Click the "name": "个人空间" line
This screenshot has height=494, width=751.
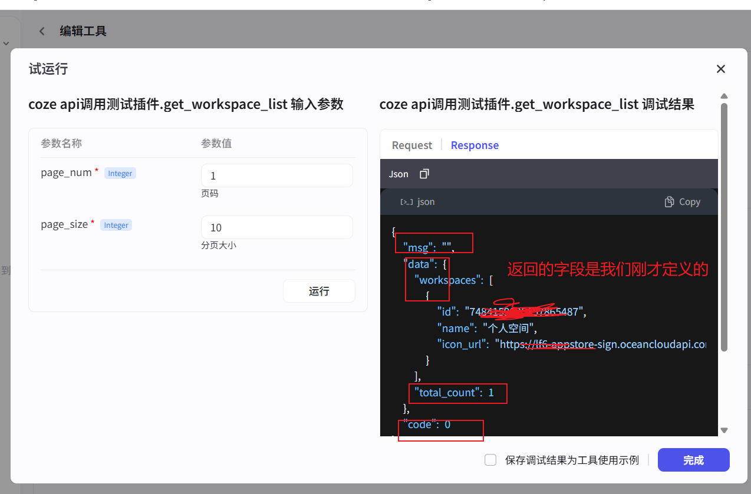click(487, 329)
